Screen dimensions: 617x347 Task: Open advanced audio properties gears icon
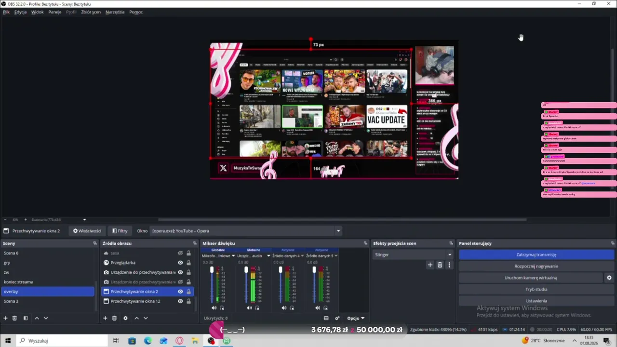pyautogui.click(x=337, y=318)
